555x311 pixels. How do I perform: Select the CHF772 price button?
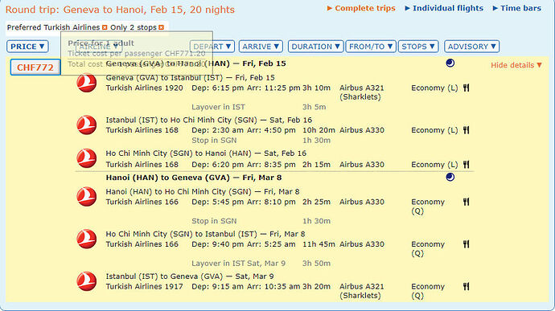(35, 68)
